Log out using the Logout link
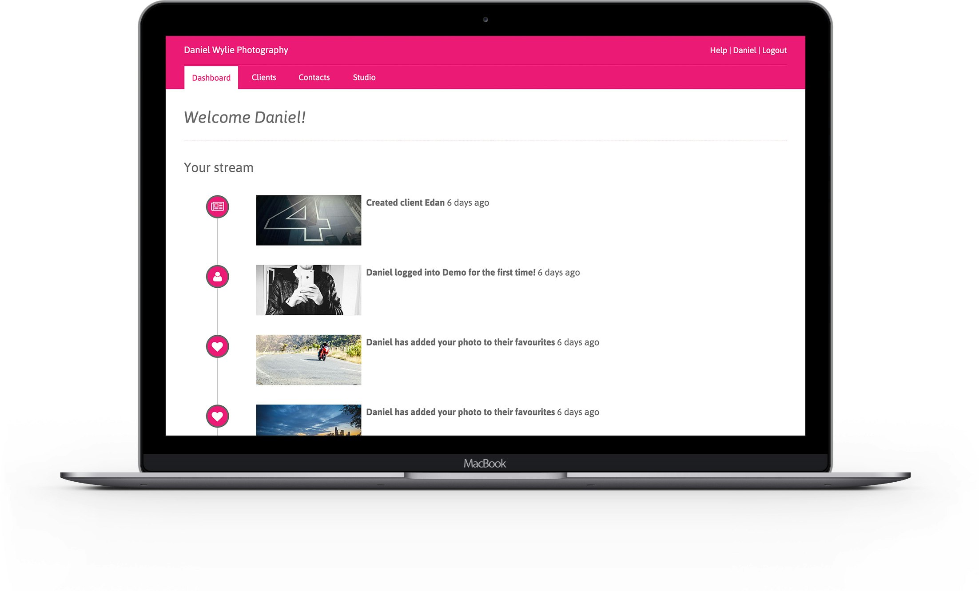The width and height of the screenshot is (979, 591). 774,50
